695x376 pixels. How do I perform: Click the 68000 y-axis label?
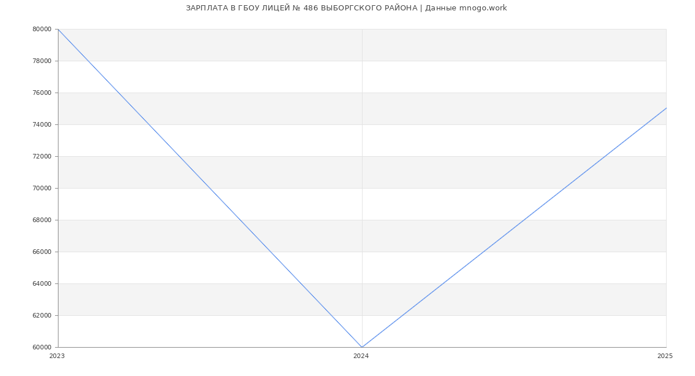click(42, 220)
